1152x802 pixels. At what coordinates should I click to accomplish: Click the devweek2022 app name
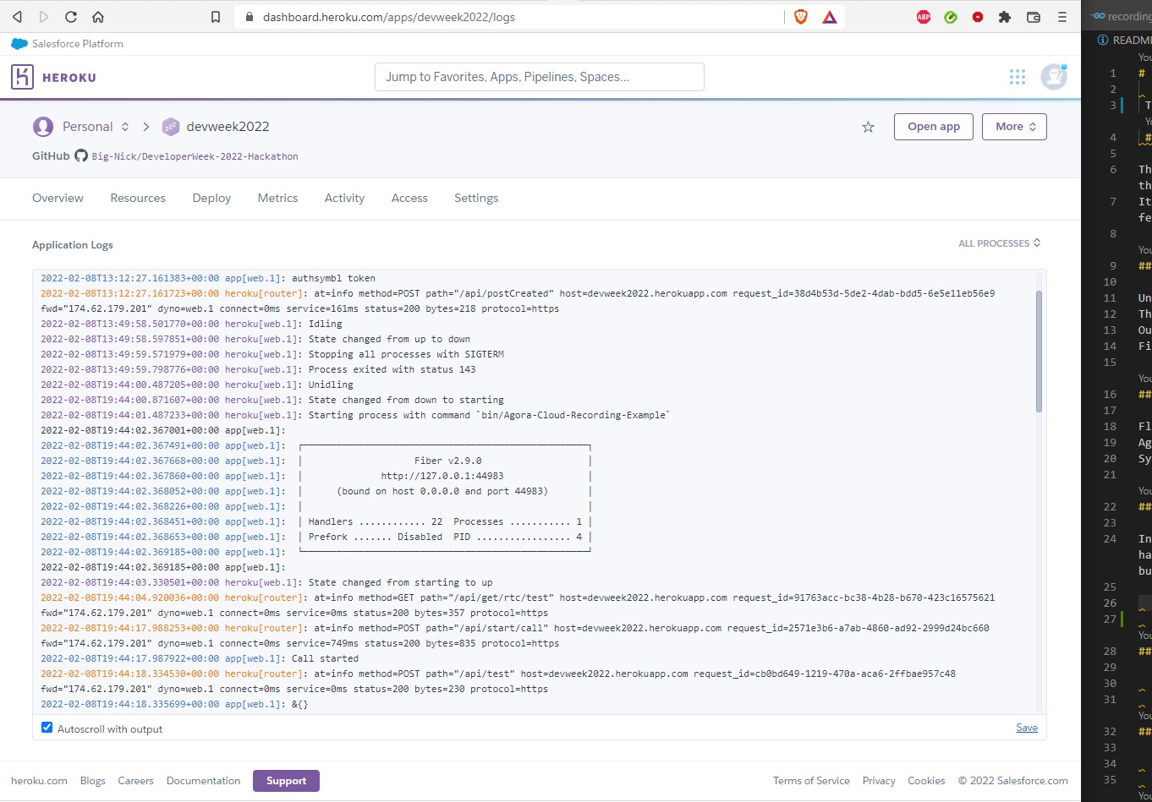tap(228, 127)
